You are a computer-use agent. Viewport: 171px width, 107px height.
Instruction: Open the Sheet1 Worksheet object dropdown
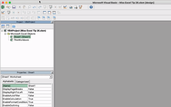51,77
